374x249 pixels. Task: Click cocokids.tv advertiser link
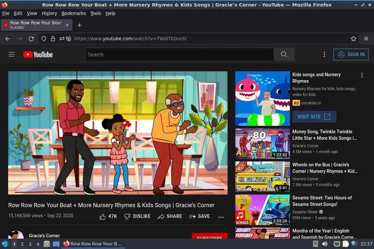[311, 103]
